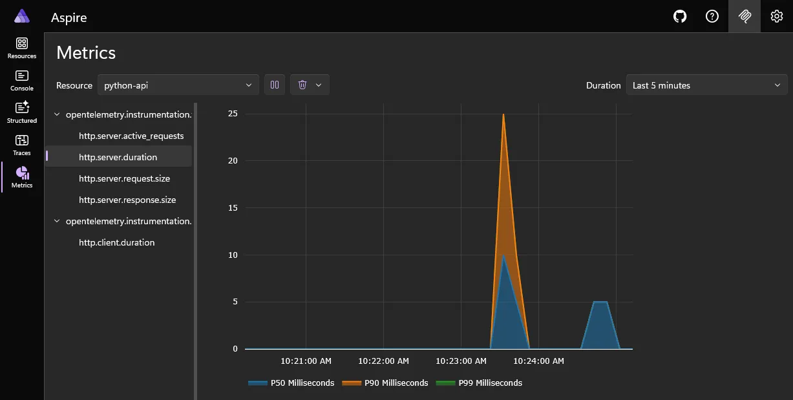Screen dimensions: 793x400
Task: Clear metrics using the trash icon
Action: pos(302,84)
